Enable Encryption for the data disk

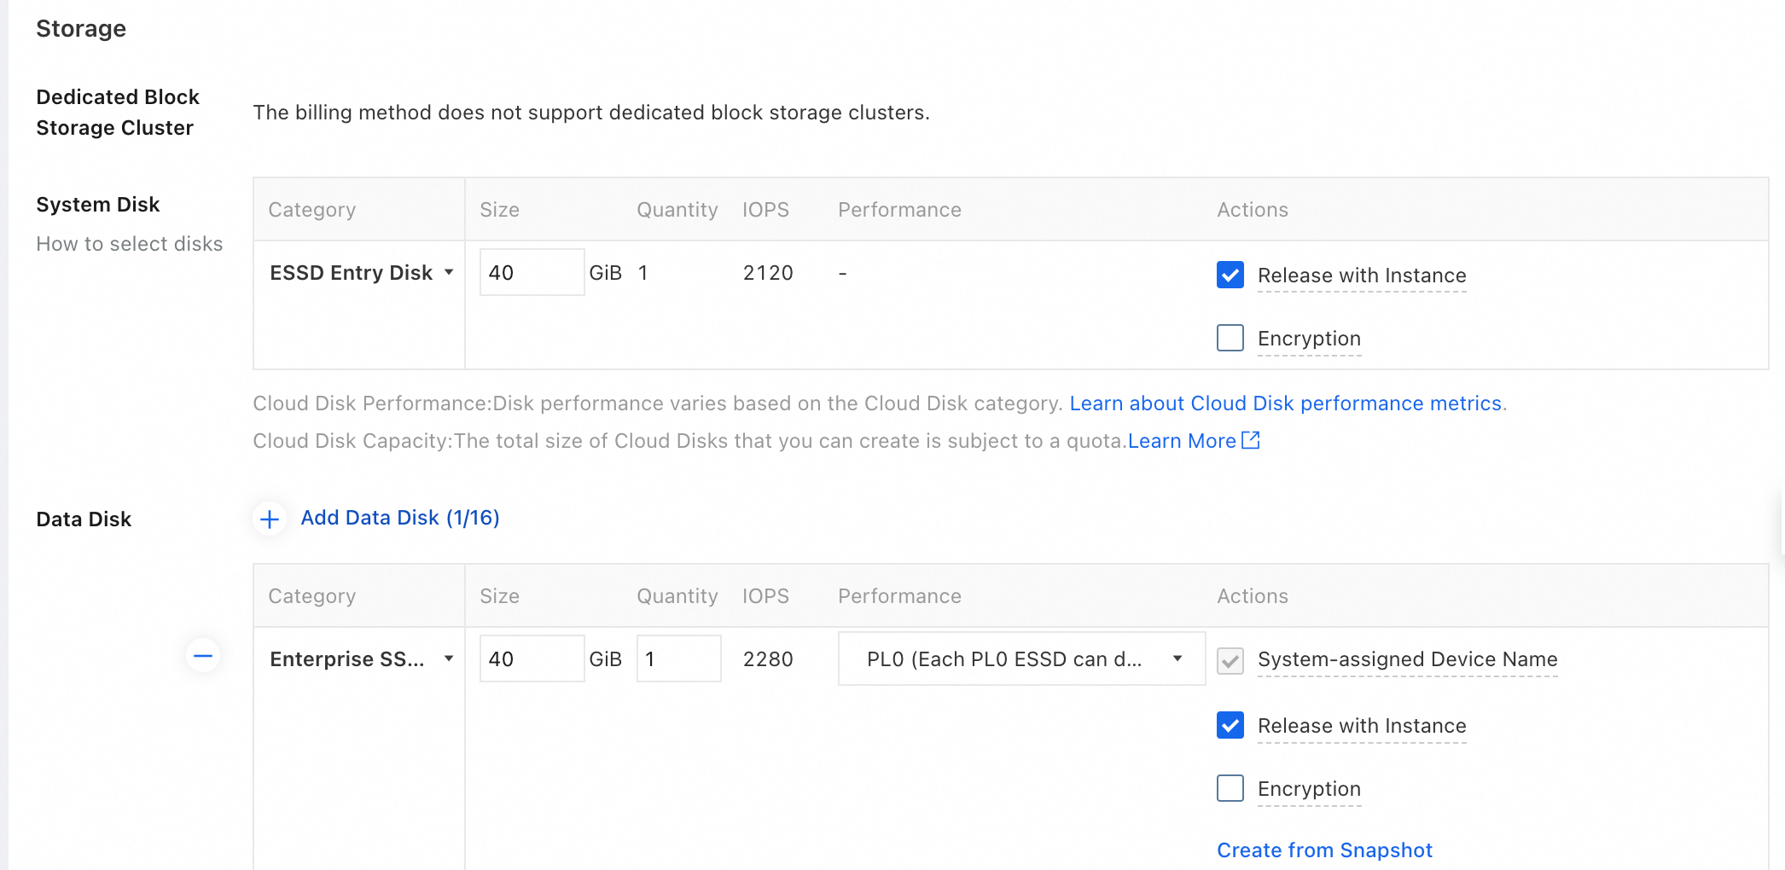pos(1230,788)
